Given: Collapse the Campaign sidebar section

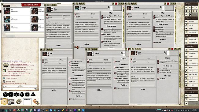Looking at the screenshot, I should point(191,46).
